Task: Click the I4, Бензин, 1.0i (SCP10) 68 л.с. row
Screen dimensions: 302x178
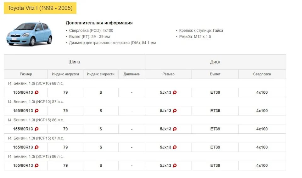Action: (x=36, y=83)
